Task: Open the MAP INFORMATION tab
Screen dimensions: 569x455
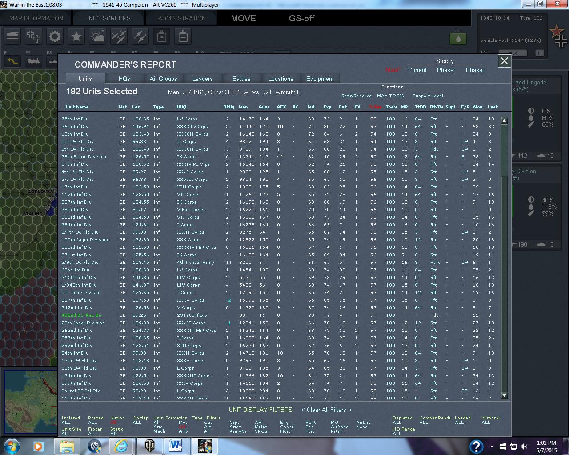Action: [x=36, y=18]
